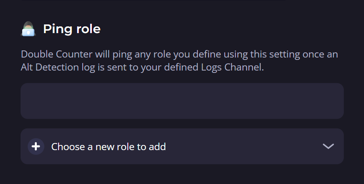Viewport: 364px width, 184px height.
Task: Click the word "Ping" in the section title
Action: (55, 29)
